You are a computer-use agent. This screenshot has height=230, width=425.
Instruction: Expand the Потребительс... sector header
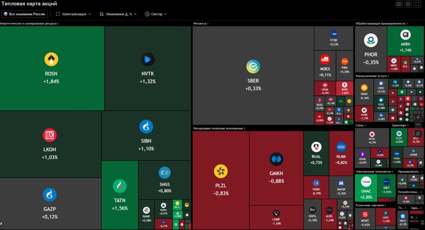410,192
